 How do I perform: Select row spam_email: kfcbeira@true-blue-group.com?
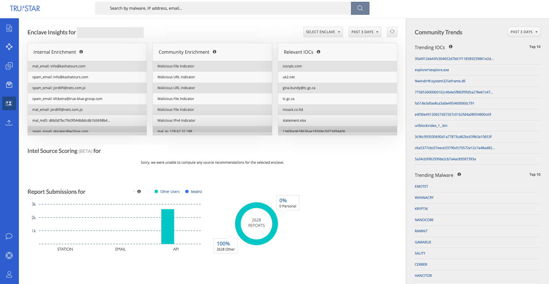point(87,99)
